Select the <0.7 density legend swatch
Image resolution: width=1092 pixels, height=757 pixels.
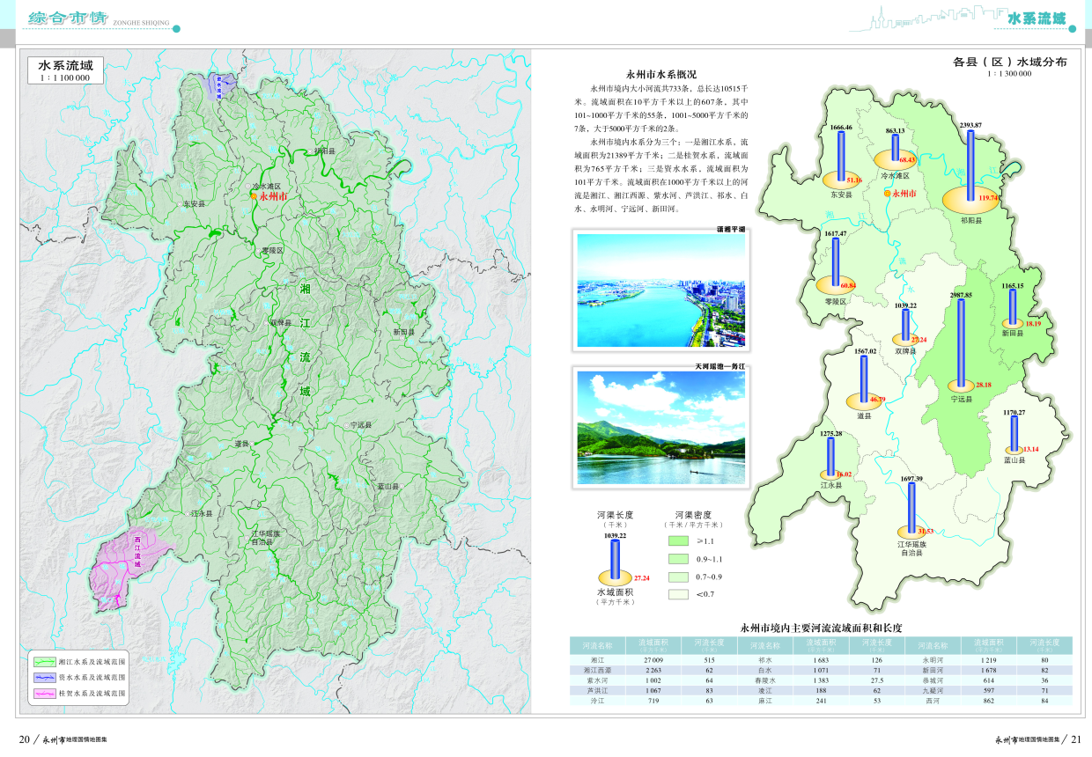pos(677,594)
